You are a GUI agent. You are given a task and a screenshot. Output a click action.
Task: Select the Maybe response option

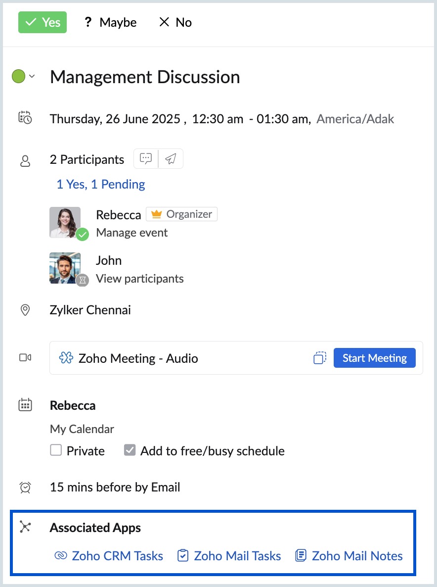coord(111,22)
